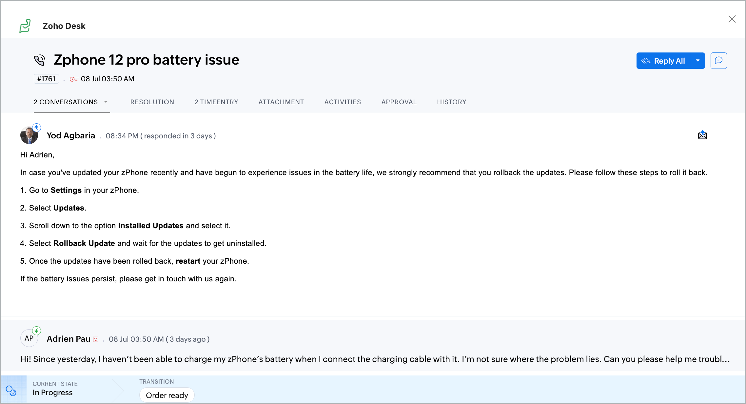The height and width of the screenshot is (404, 746).
Task: Expand the Reply All dropdown arrow
Action: [698, 61]
